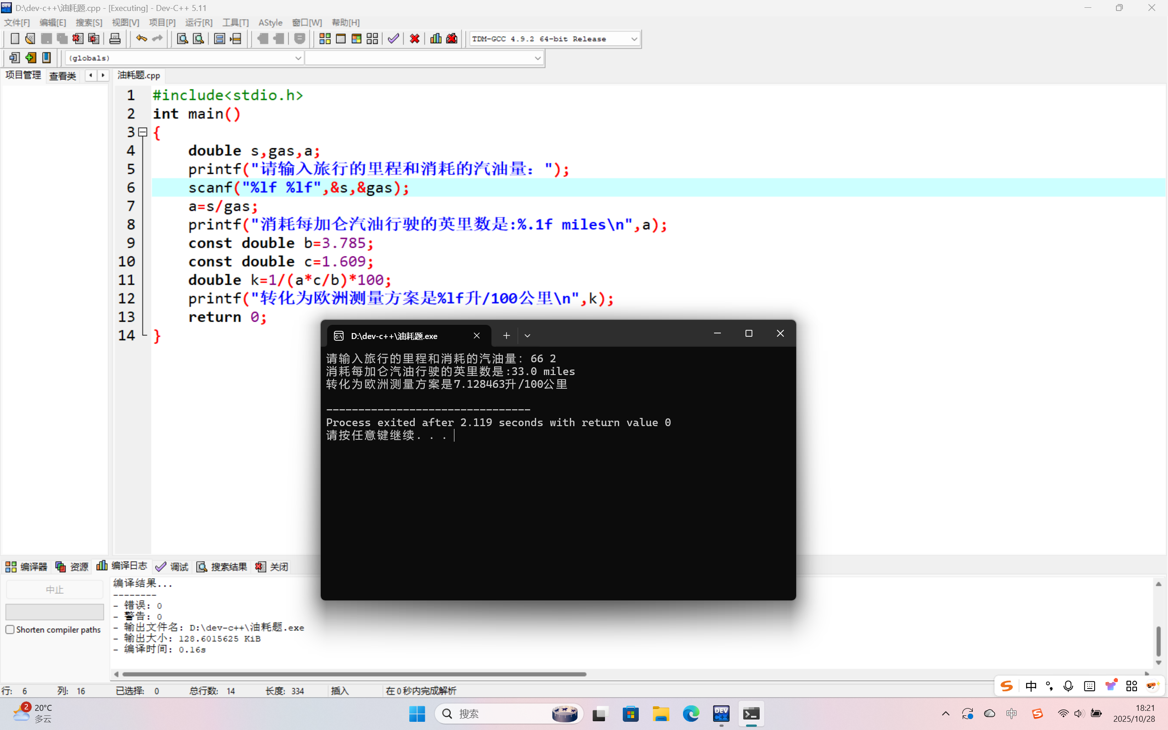This screenshot has height=730, width=1168.
Task: Enable Shorten compiler paths checkbox
Action: 10,630
